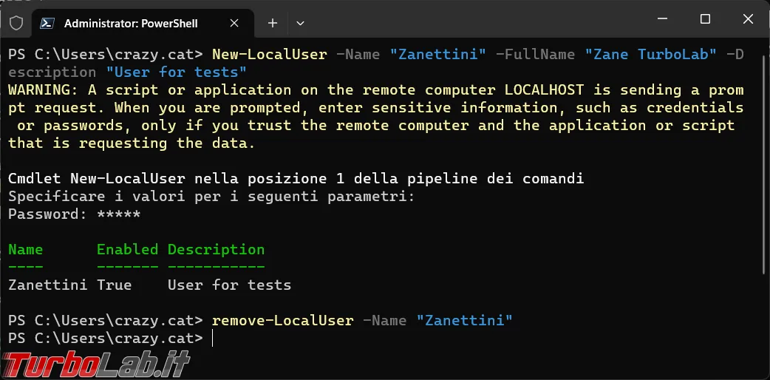Click the True value in table row
Image resolution: width=770 pixels, height=380 pixels.
pos(114,285)
